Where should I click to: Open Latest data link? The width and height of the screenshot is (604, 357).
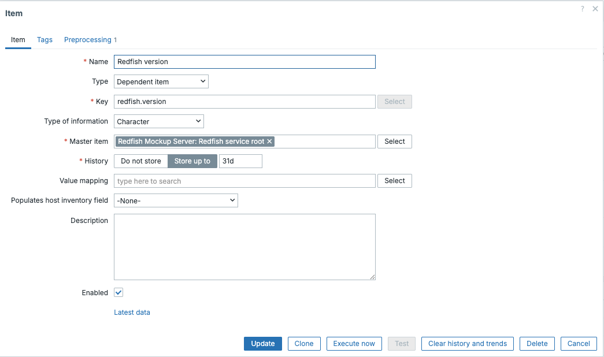(132, 311)
